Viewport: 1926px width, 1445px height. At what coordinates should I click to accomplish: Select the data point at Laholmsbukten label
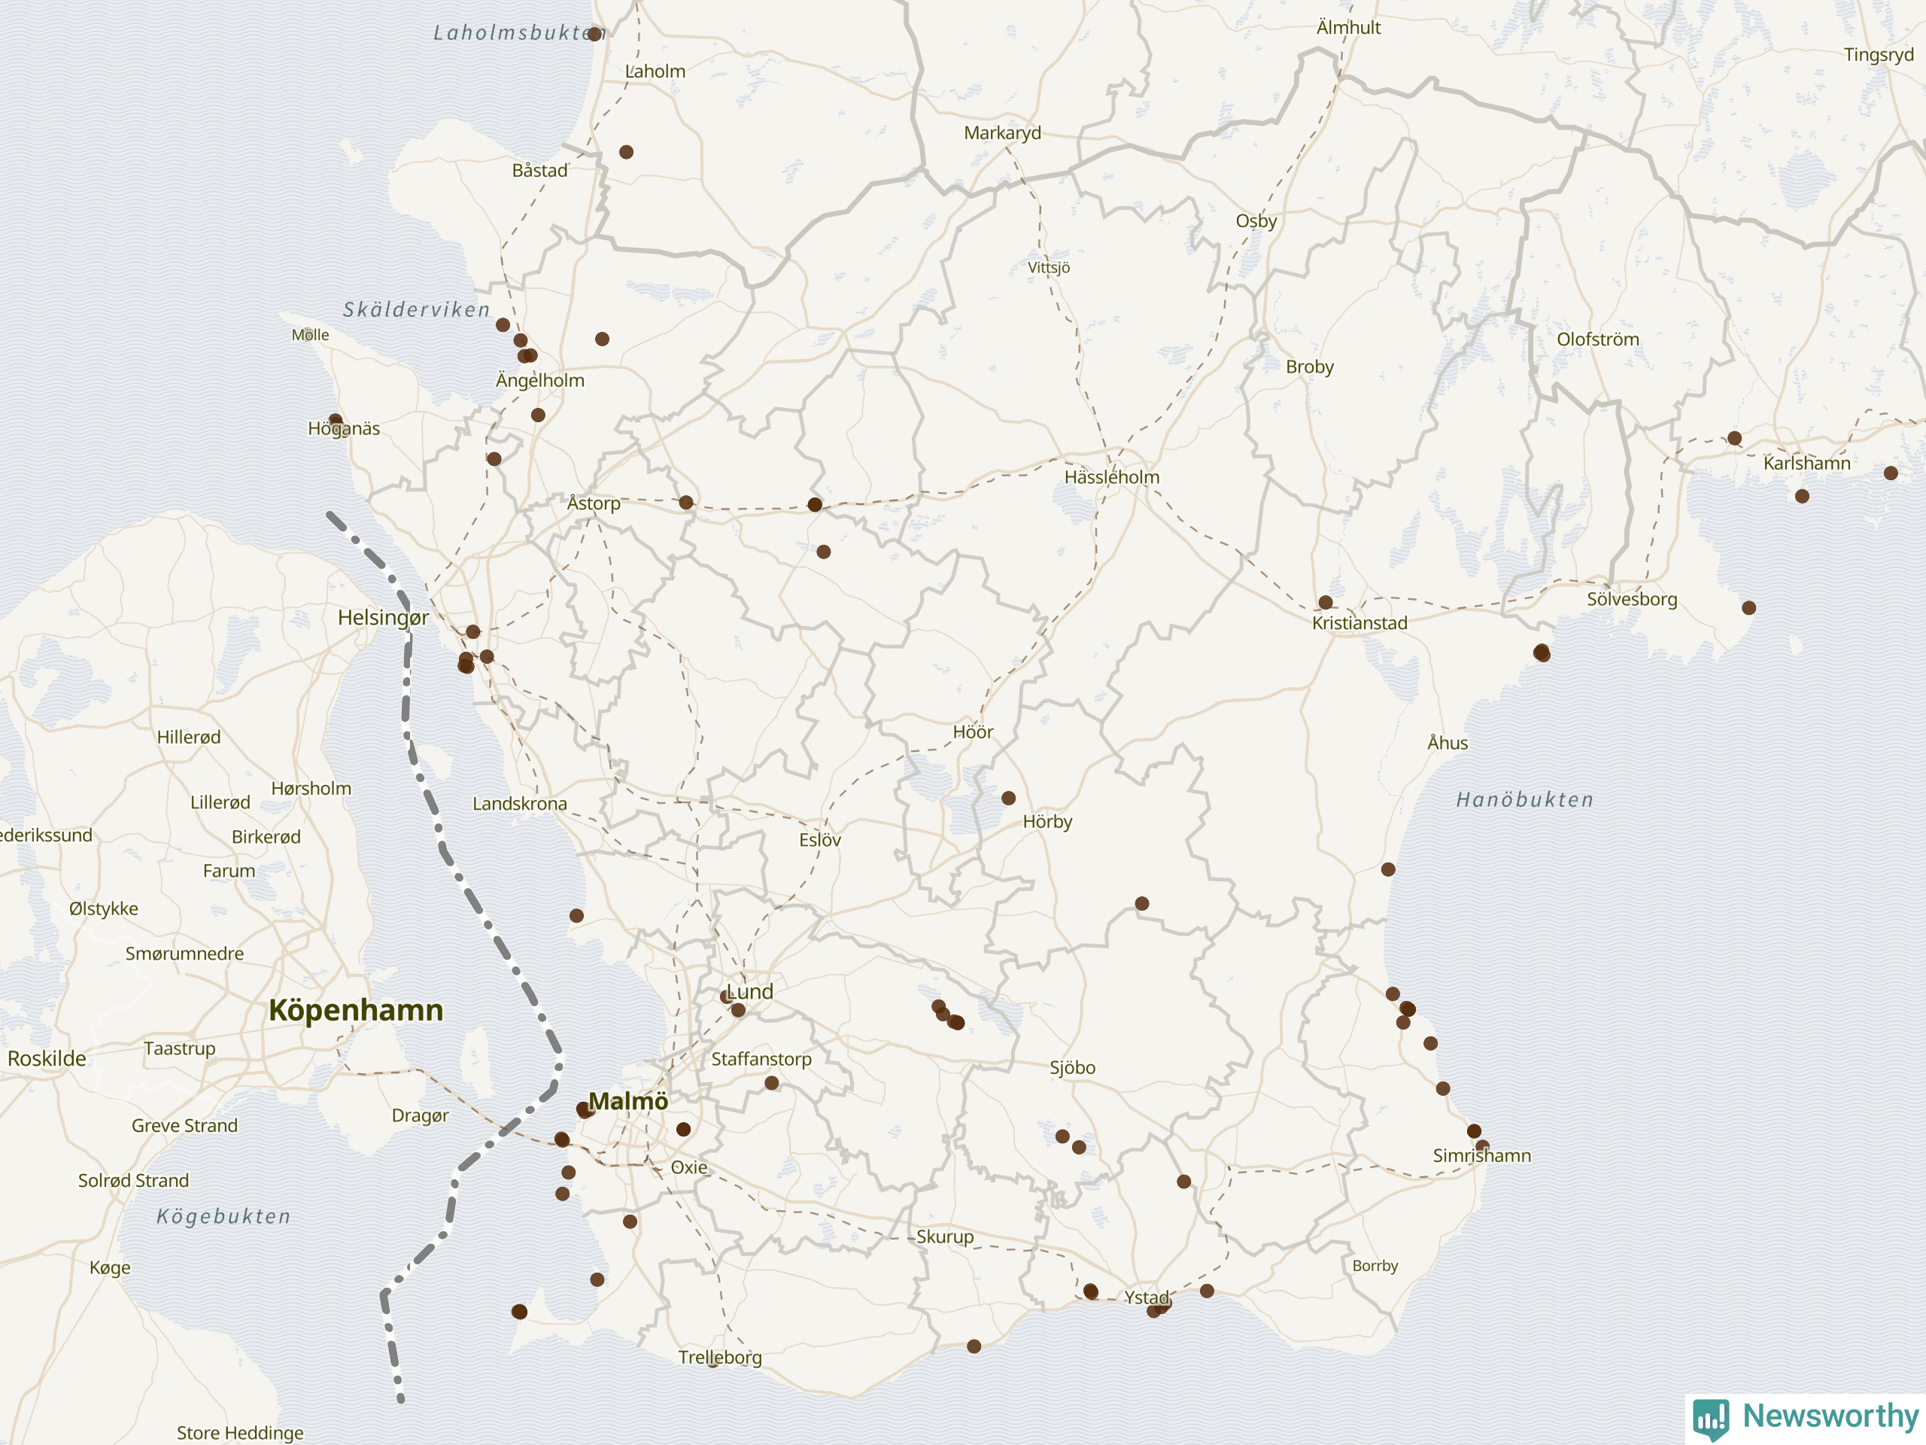point(594,34)
